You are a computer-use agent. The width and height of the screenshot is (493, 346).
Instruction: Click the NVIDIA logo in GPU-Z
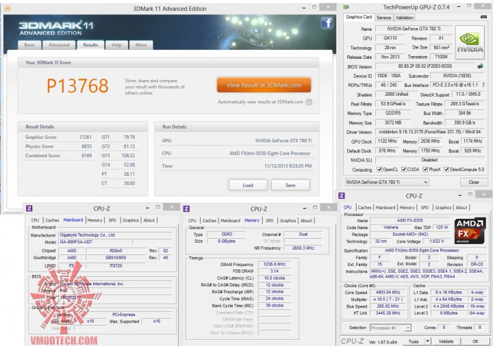[470, 43]
